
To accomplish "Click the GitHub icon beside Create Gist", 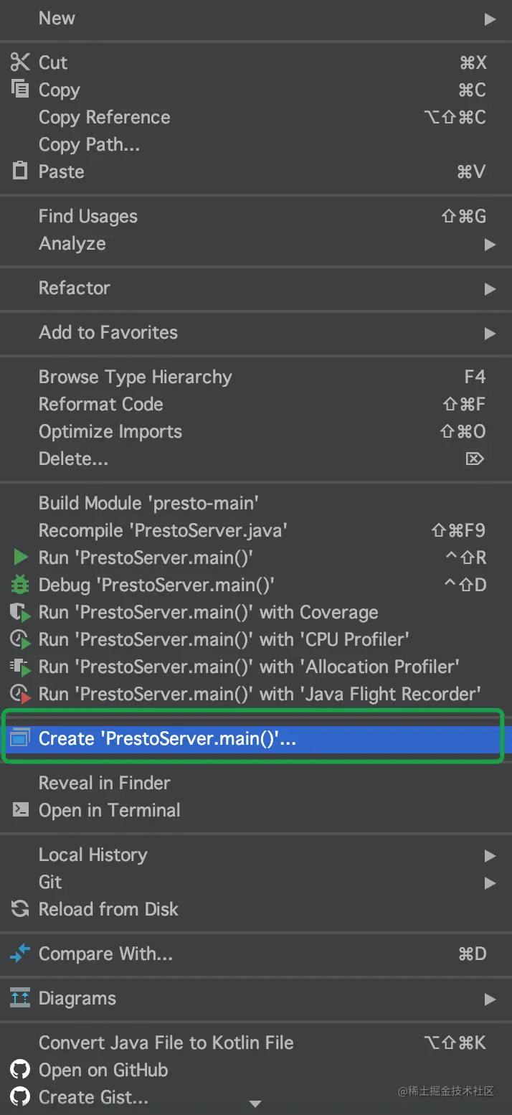I will (x=20, y=1097).
